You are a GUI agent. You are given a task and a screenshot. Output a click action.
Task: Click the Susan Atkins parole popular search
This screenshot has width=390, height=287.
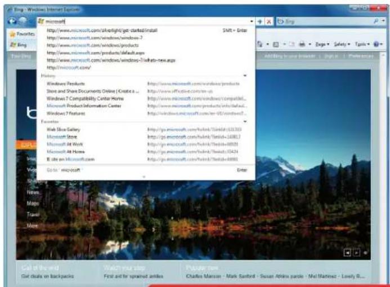281,276
